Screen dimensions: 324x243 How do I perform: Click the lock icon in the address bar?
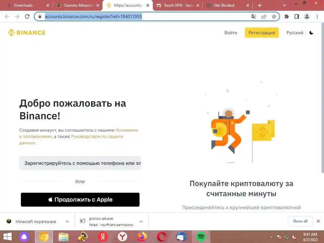coord(40,16)
